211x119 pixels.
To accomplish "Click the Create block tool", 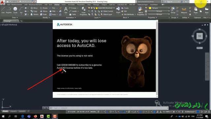I will (125, 8).
